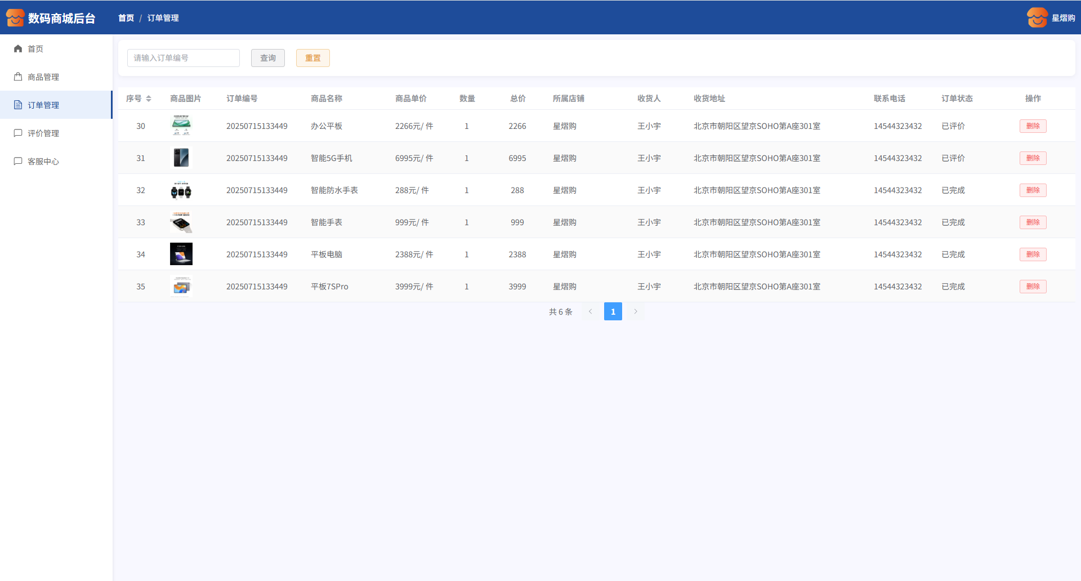Open the 平板电脑 product image
This screenshot has width=1081, height=581.
[181, 254]
